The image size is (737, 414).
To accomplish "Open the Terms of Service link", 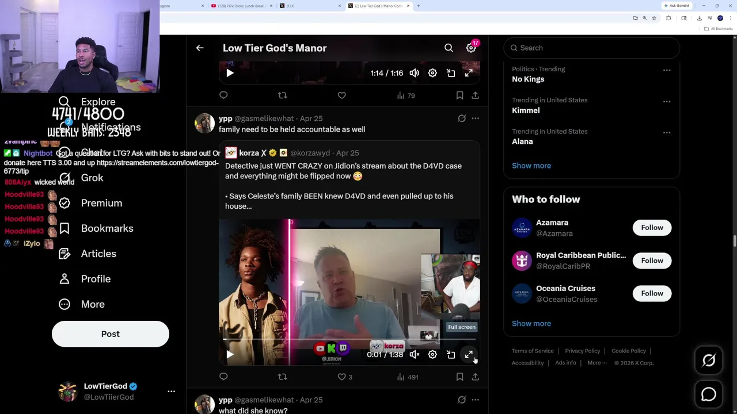I will coord(533,351).
